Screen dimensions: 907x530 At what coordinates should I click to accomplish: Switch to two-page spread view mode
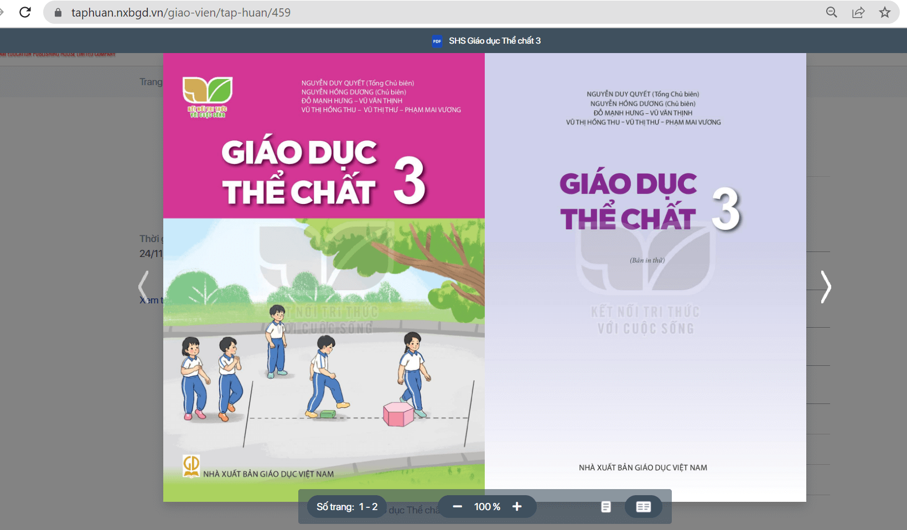click(644, 507)
